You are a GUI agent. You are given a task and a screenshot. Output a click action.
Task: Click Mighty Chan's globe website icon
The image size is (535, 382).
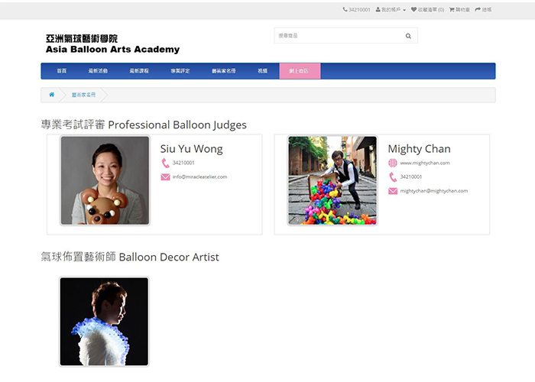[x=393, y=163]
